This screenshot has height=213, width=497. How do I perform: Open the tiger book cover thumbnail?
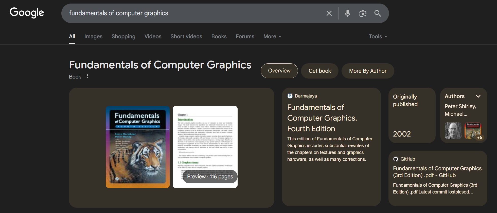138,147
